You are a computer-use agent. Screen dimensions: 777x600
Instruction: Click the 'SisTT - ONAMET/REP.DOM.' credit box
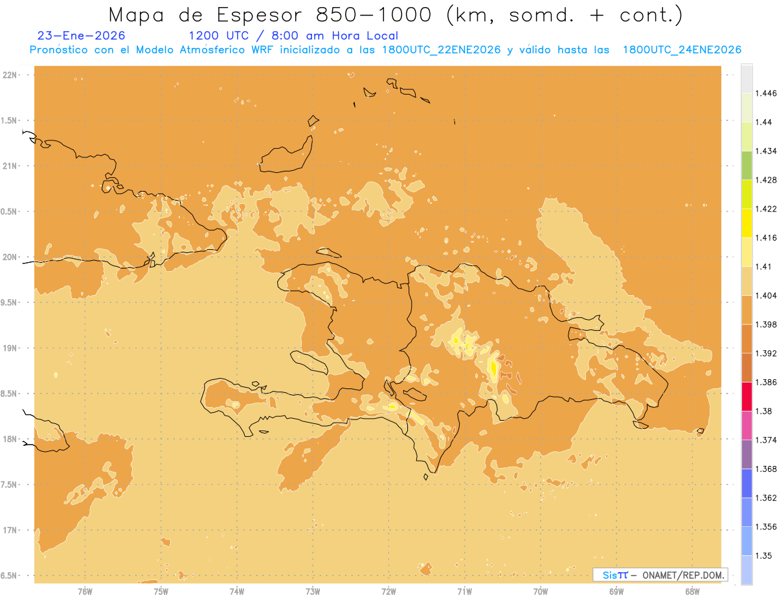tap(660, 575)
